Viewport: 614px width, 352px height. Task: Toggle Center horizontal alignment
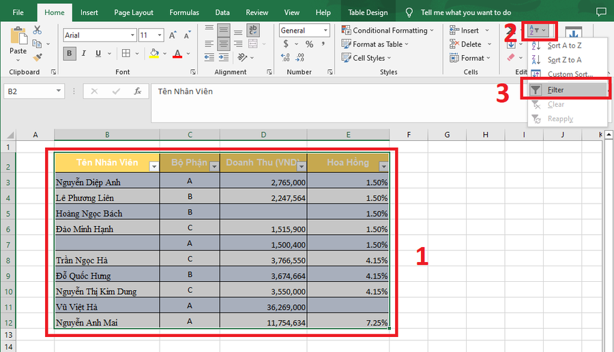(x=224, y=44)
